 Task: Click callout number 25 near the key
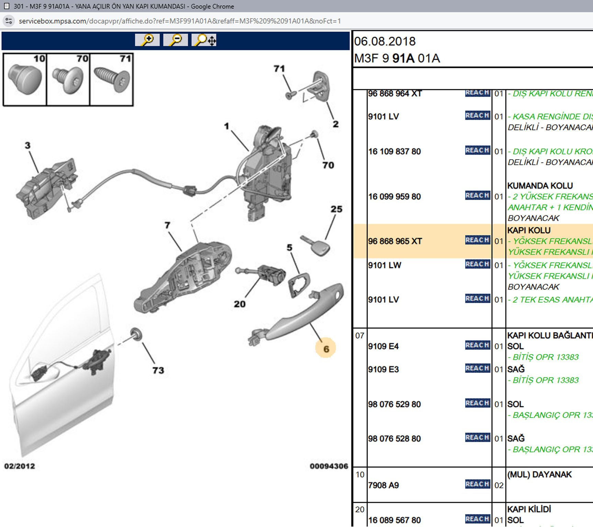coord(336,209)
